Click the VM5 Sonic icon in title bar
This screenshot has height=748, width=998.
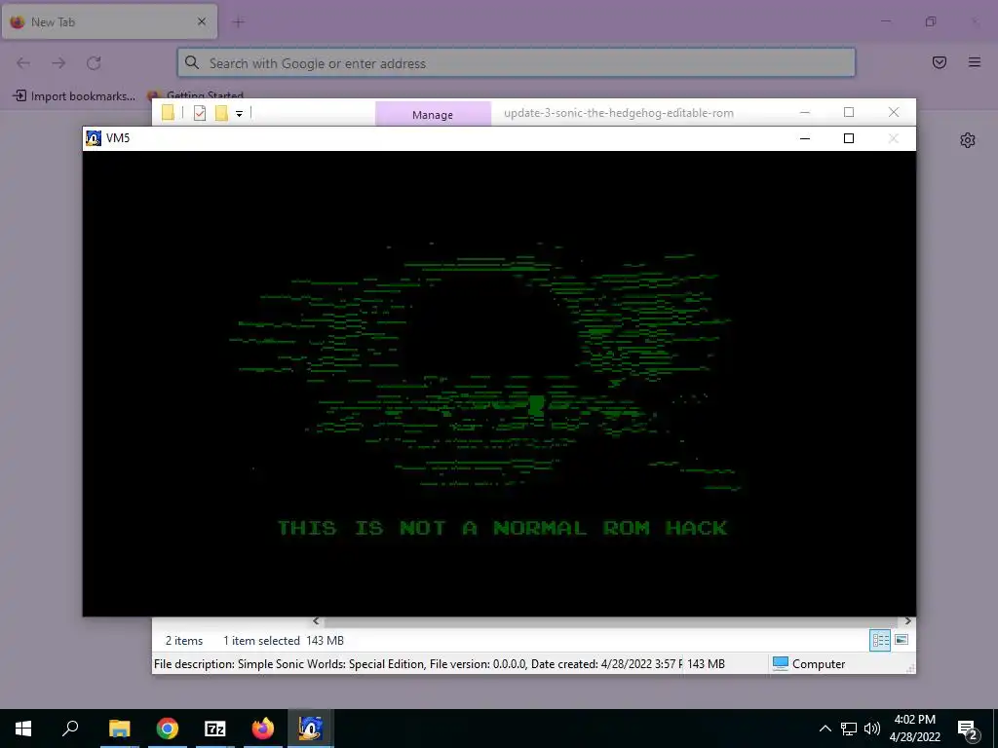coord(94,138)
